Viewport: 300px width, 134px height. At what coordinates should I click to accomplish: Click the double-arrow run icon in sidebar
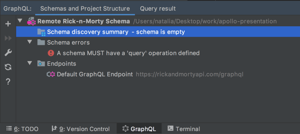[x=8, y=39]
